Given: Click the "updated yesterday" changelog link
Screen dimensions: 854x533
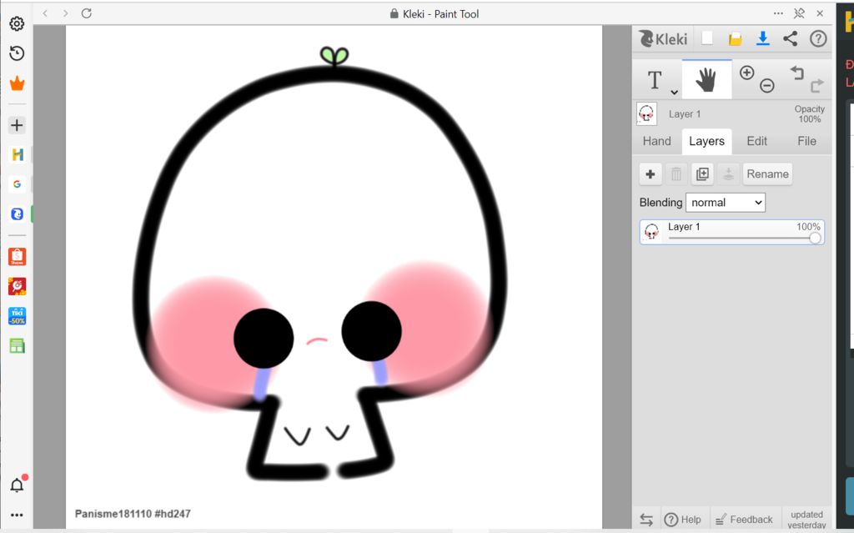Looking at the screenshot, I should click(806, 520).
